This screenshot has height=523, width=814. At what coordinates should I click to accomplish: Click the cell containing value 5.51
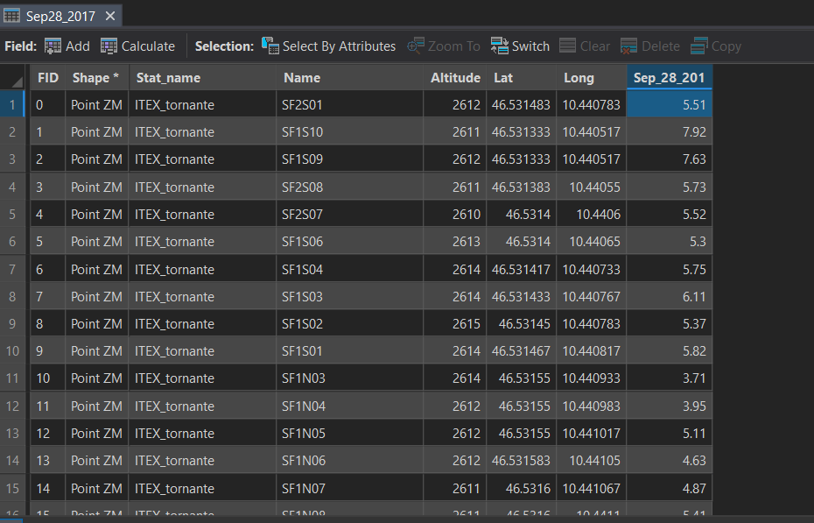point(669,104)
